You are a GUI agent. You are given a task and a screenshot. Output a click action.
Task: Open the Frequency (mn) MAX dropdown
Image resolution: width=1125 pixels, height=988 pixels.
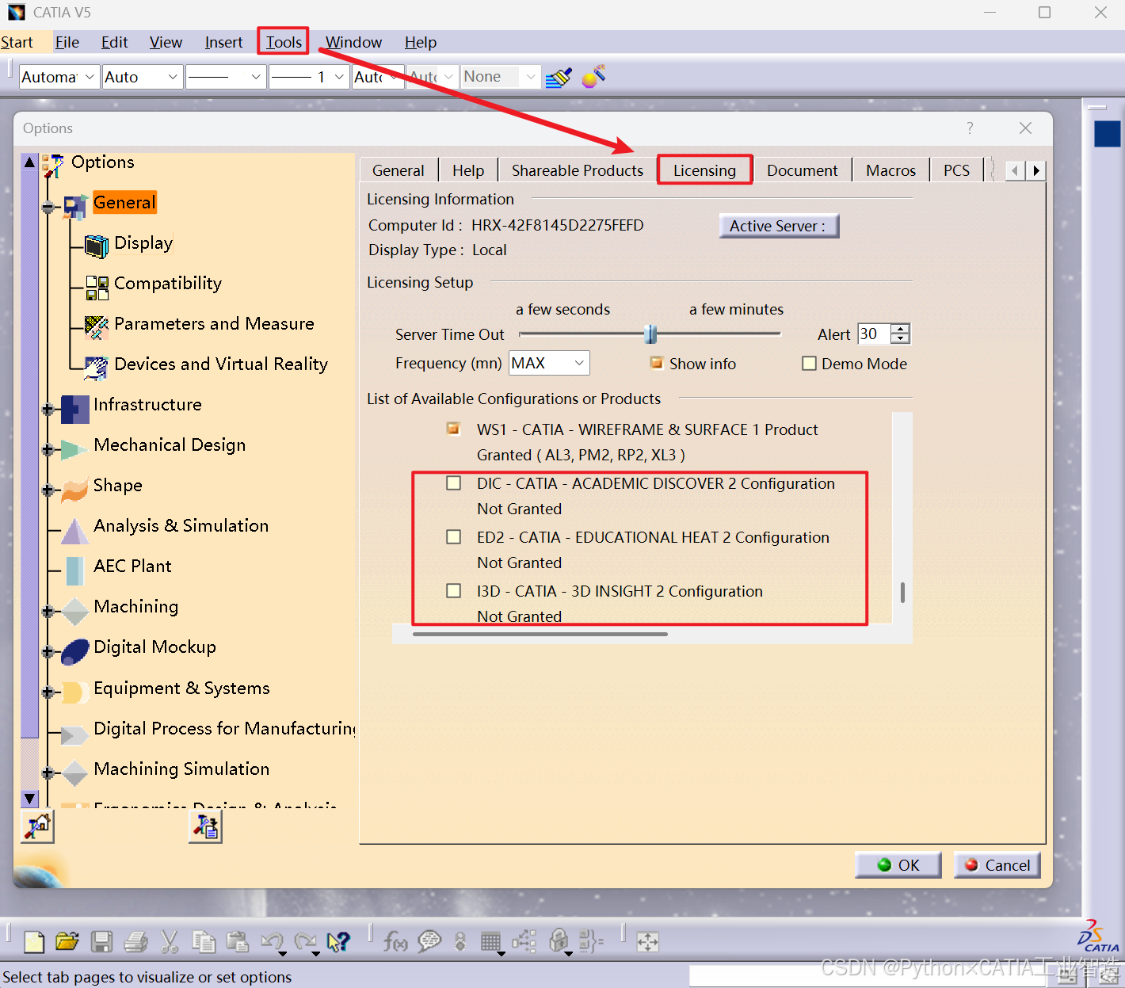[549, 363]
